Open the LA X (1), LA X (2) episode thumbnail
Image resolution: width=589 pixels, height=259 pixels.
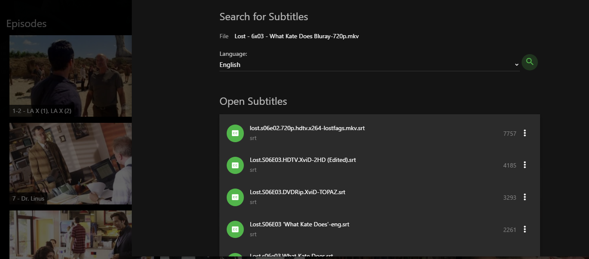tap(70, 76)
